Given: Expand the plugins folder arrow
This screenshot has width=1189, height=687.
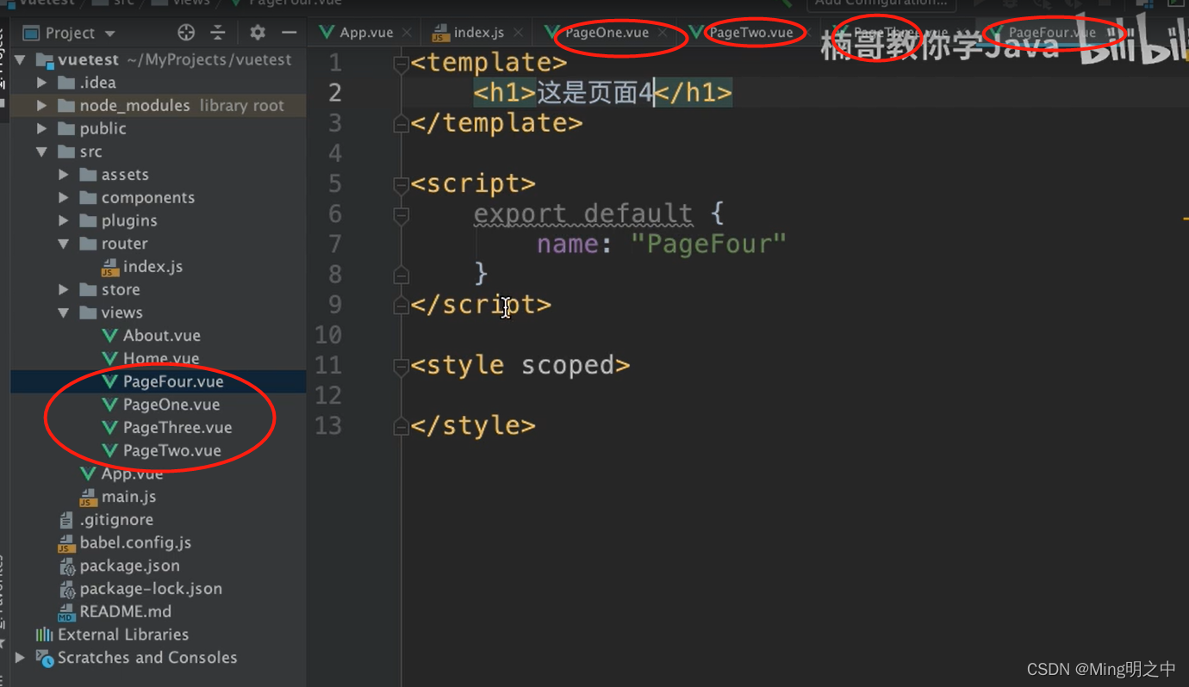Looking at the screenshot, I should [64, 221].
